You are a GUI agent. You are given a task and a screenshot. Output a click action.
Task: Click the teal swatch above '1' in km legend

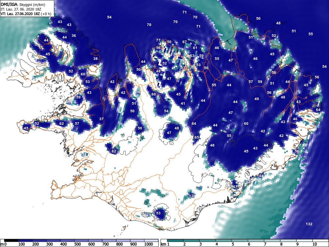(175, 240)
